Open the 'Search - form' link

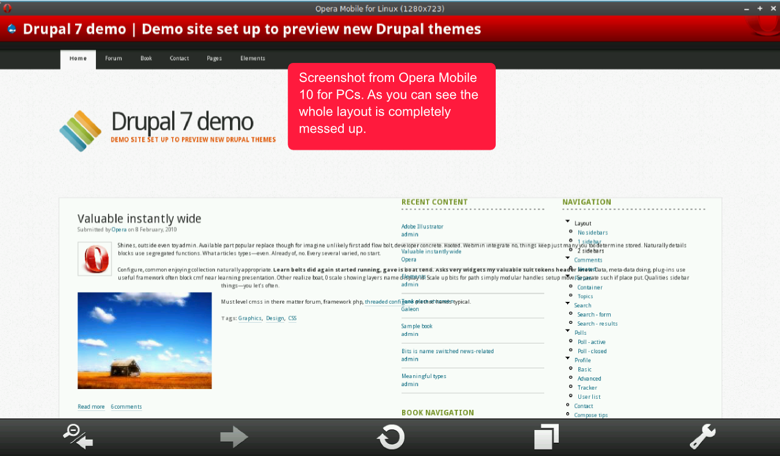[x=594, y=315]
